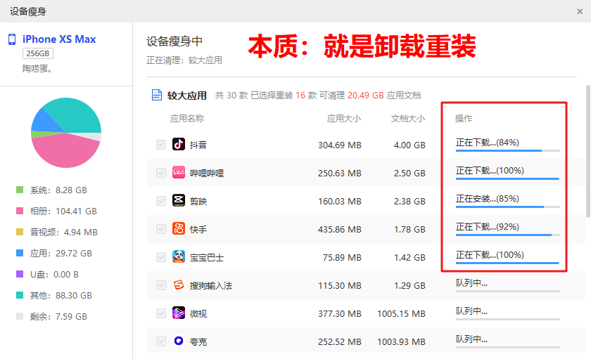Click the 435.86 MB app size value
The width and height of the screenshot is (591, 359).
pos(340,229)
